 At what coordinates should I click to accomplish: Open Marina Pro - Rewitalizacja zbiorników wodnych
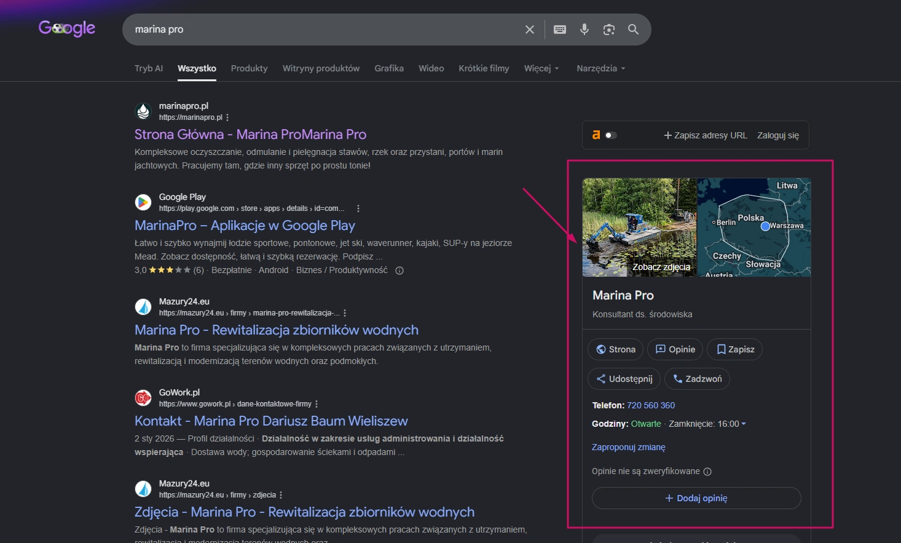click(x=277, y=330)
